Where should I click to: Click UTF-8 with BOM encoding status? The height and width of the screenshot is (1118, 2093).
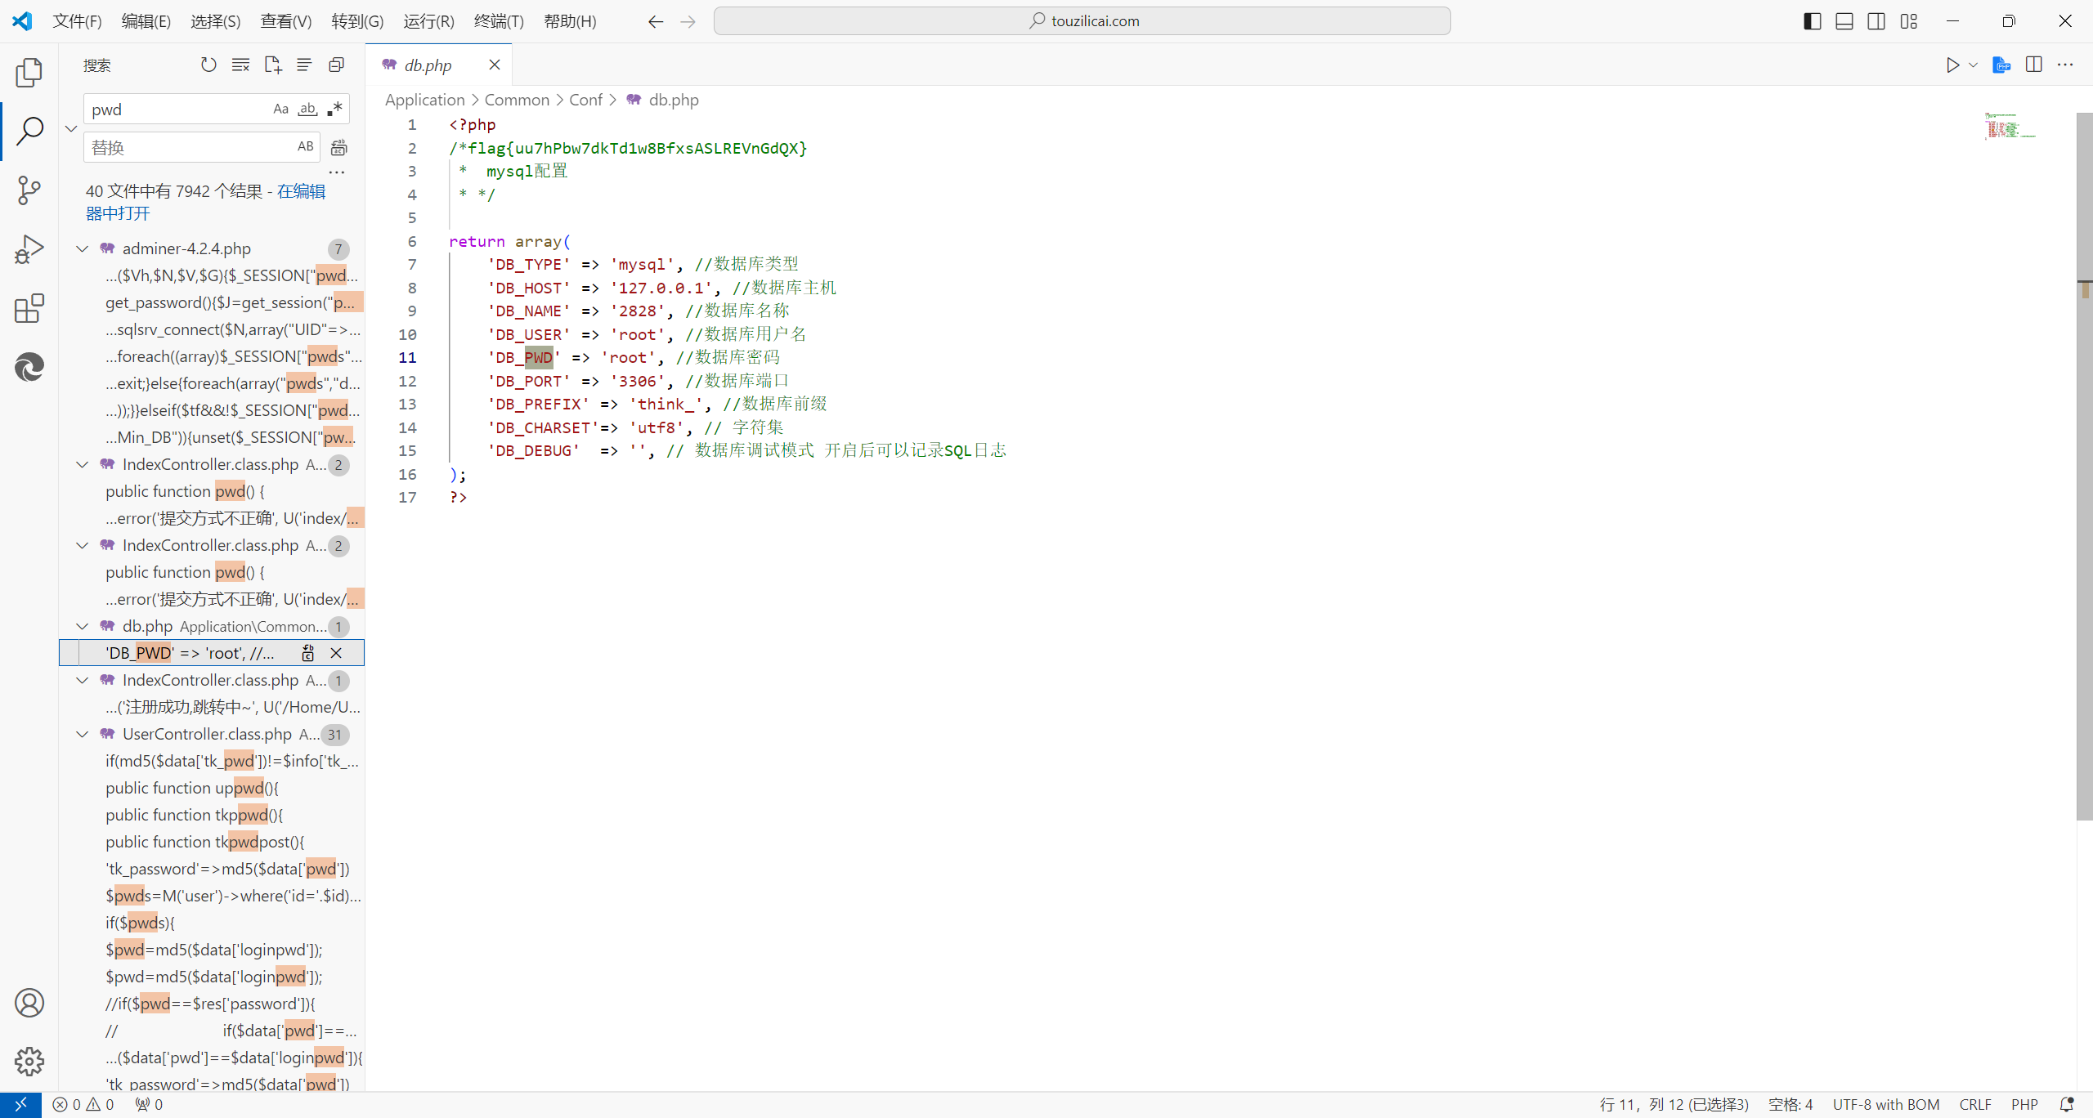pyautogui.click(x=1885, y=1104)
